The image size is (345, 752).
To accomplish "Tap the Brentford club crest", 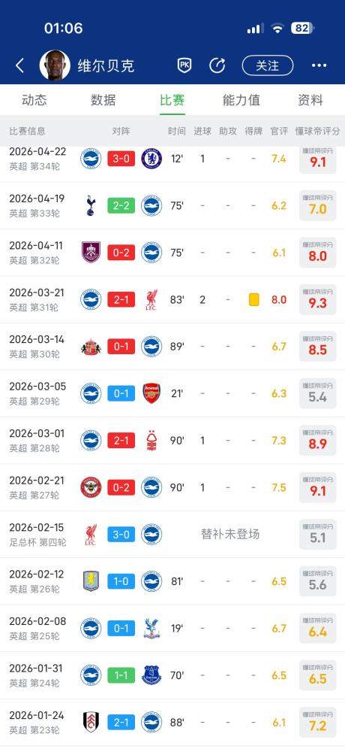I will tap(91, 487).
